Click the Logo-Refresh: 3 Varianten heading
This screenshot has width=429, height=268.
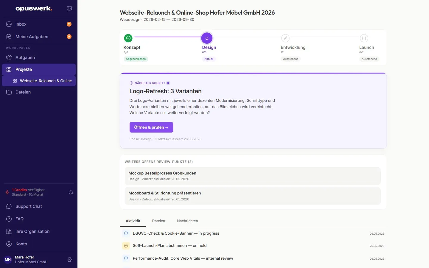[x=165, y=91]
